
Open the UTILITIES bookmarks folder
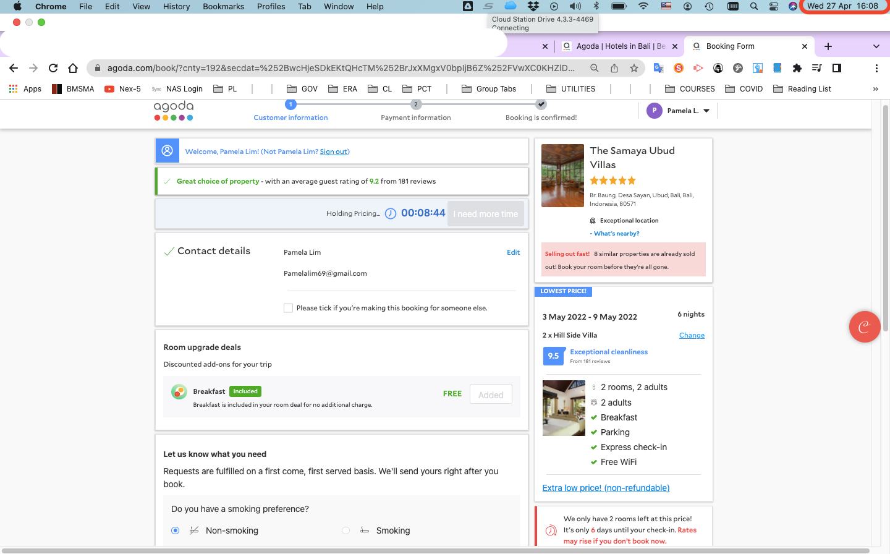(x=570, y=89)
